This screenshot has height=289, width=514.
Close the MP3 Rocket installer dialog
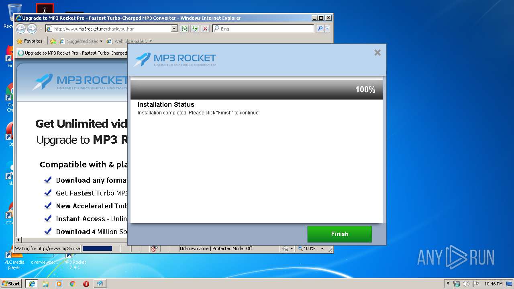tap(377, 53)
